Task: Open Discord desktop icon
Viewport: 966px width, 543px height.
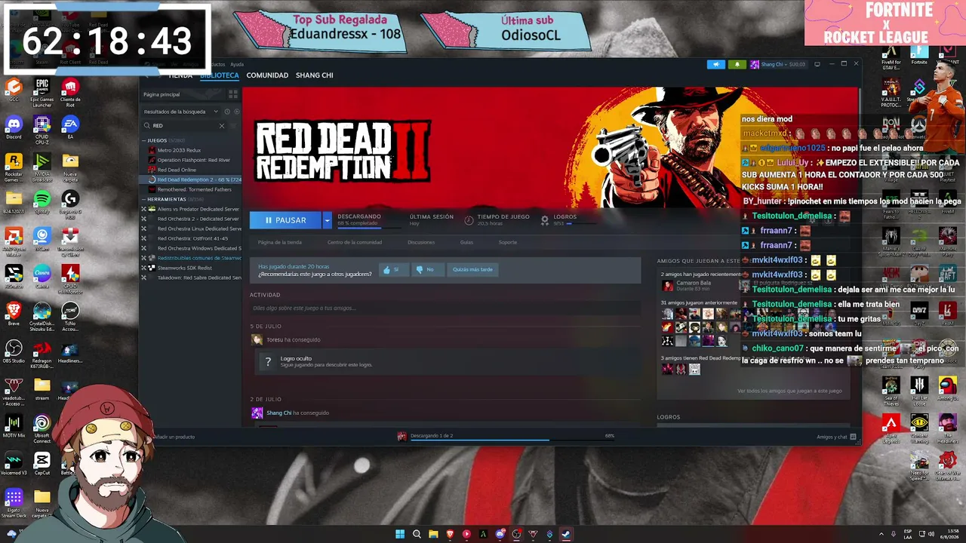Action: (x=14, y=127)
